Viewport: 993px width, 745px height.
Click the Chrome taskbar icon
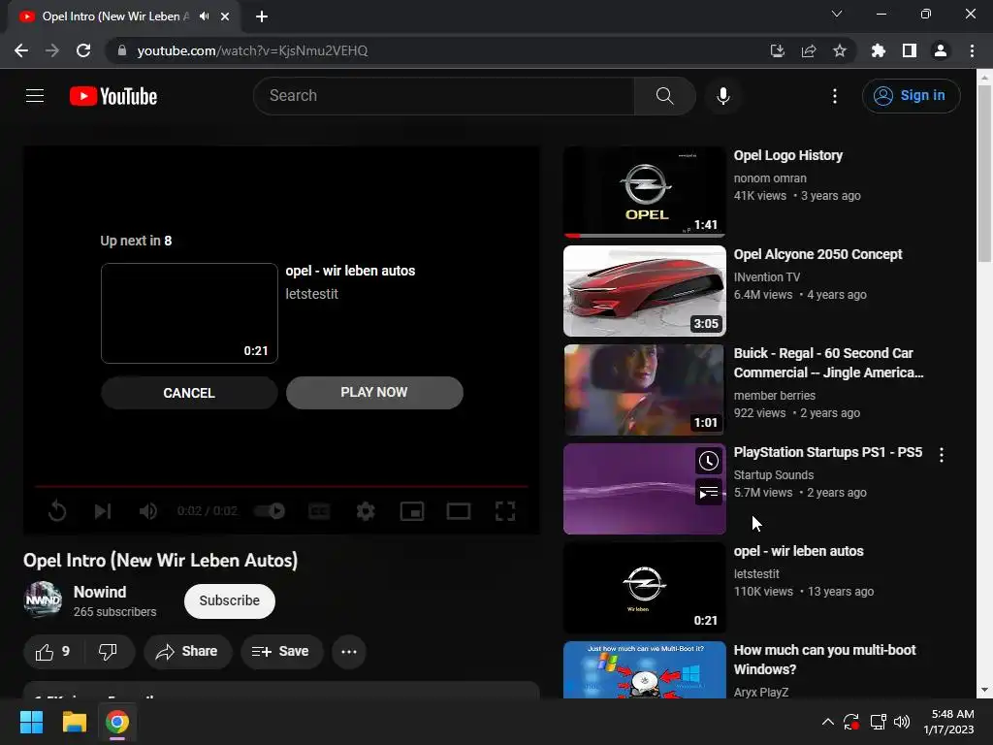tap(117, 722)
